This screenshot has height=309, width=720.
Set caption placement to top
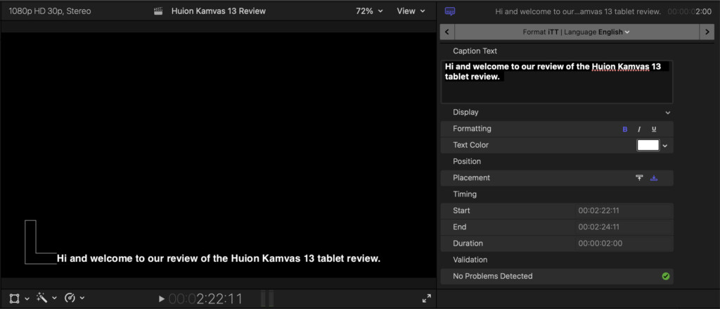[639, 178]
